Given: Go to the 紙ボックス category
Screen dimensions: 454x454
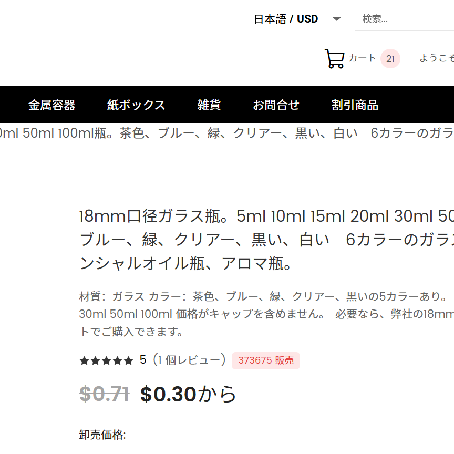Looking at the screenshot, I should 136,105.
